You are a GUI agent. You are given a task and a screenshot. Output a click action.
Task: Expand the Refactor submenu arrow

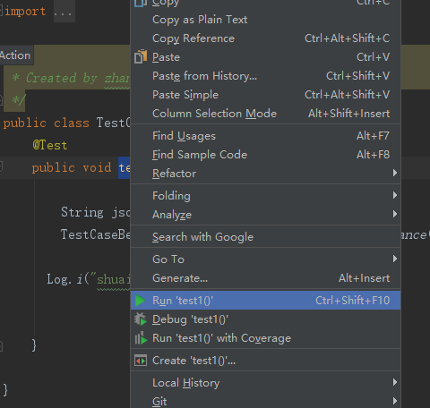point(395,173)
